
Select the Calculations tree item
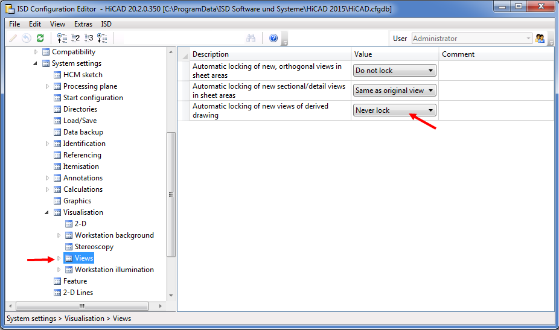click(x=83, y=189)
